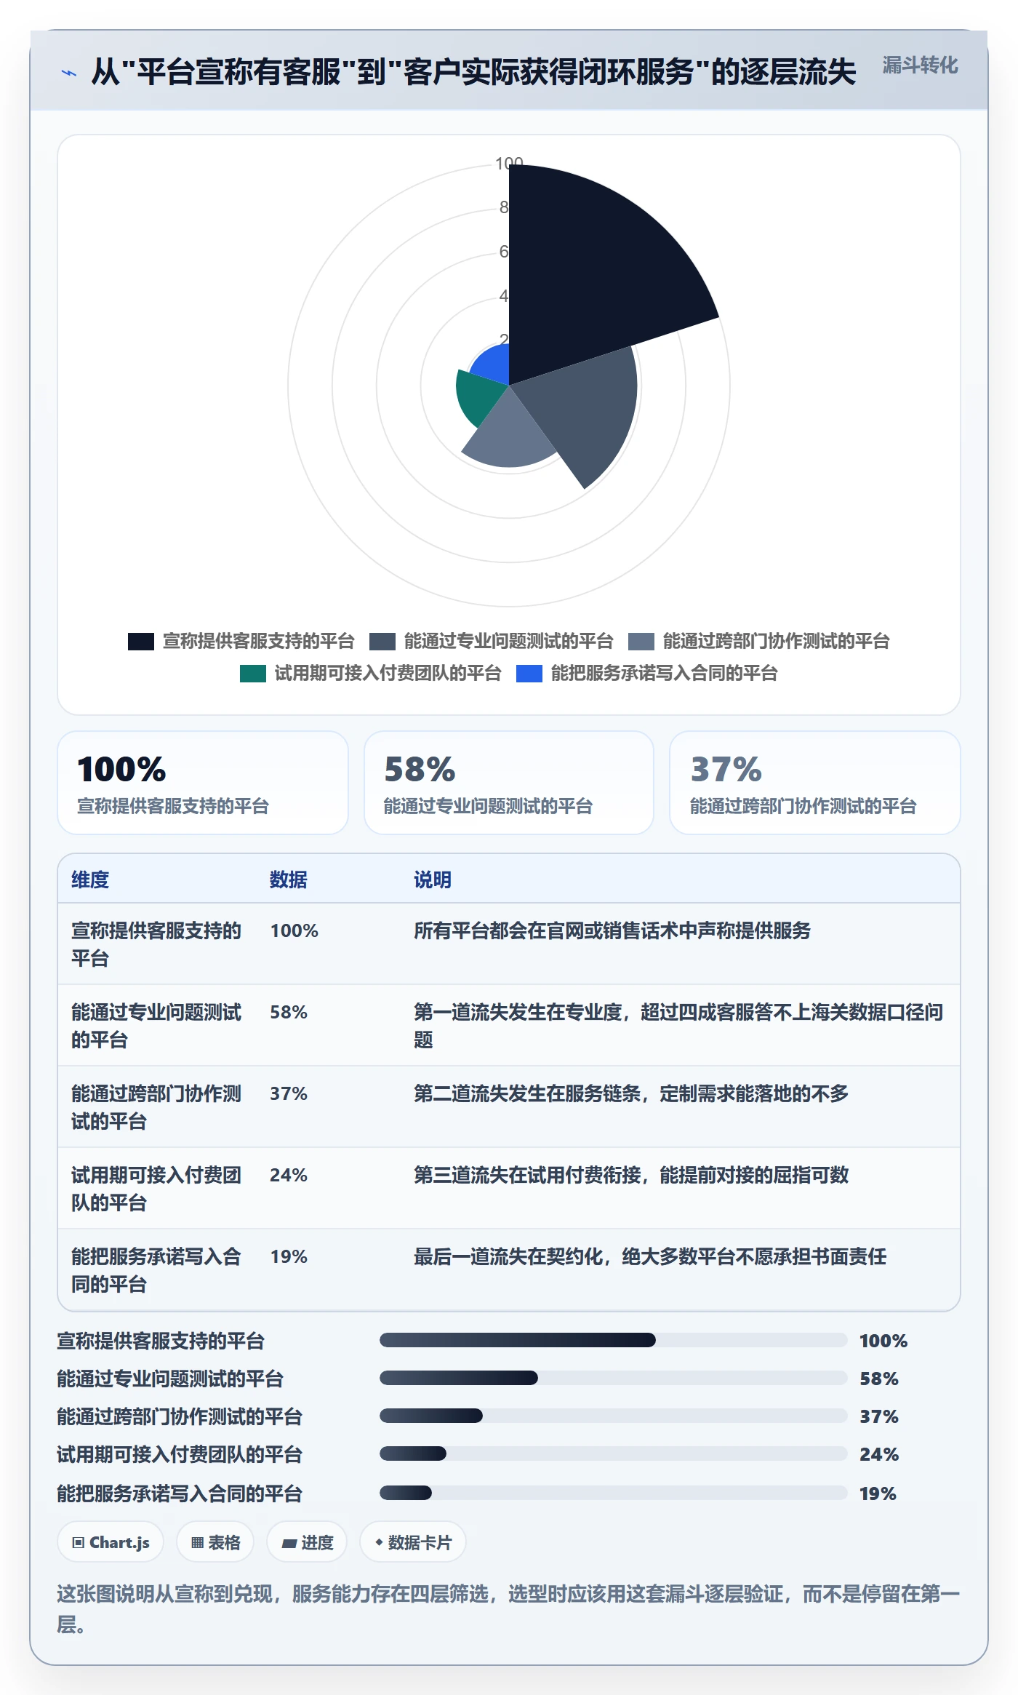
Task: Click the 进度 tag chip
Action: pyautogui.click(x=307, y=1542)
